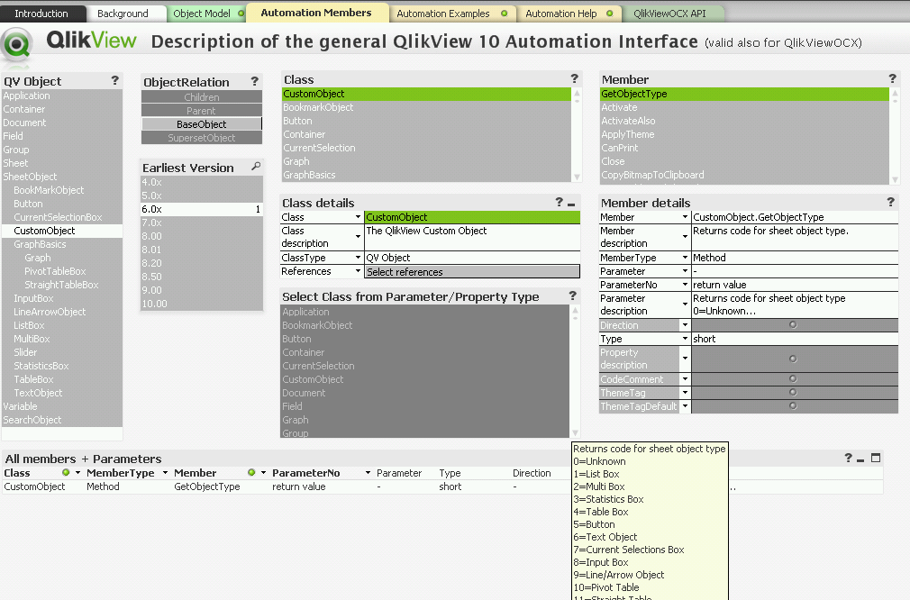Click the Select Class list scrollbar
The height and width of the screenshot is (600, 910).
[575, 371]
